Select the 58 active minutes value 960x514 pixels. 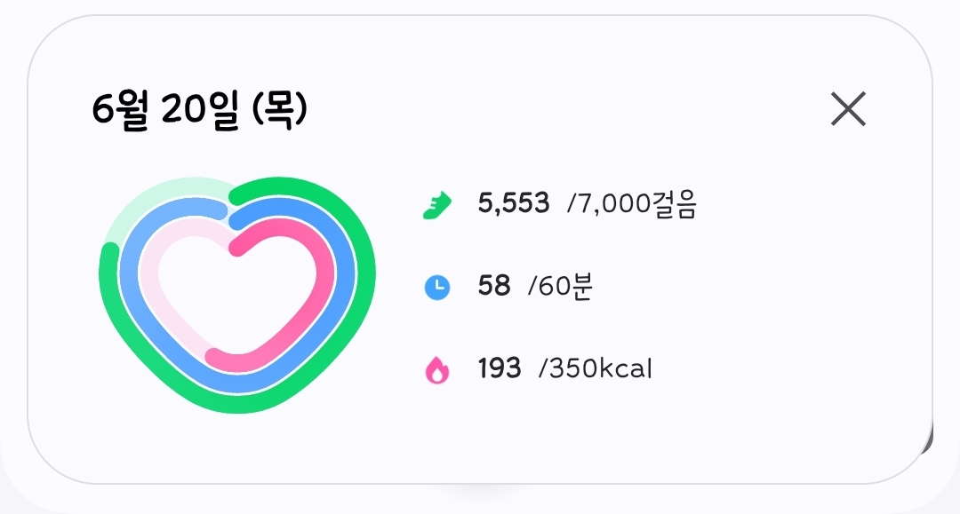tap(494, 286)
